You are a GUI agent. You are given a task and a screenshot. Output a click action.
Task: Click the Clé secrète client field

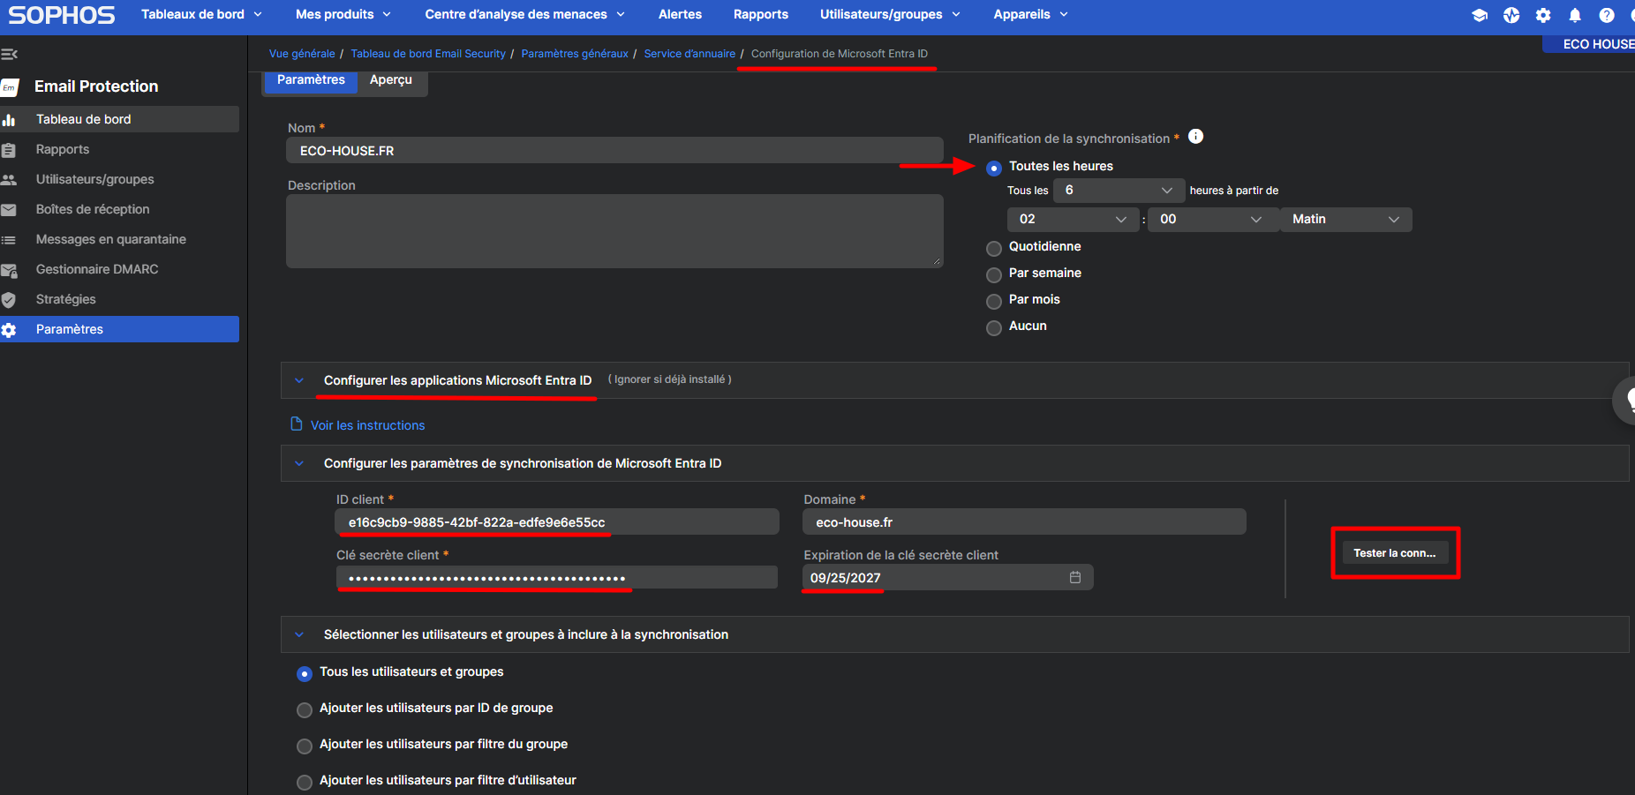coord(557,578)
